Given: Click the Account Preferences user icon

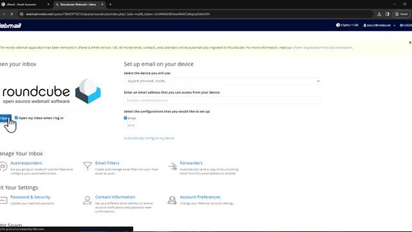Looking at the screenshot, I should [172, 200].
